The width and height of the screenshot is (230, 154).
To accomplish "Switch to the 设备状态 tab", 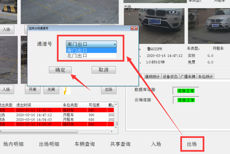I will click(x=170, y=76).
